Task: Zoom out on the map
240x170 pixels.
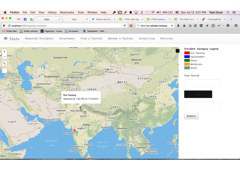Action: [4, 56]
